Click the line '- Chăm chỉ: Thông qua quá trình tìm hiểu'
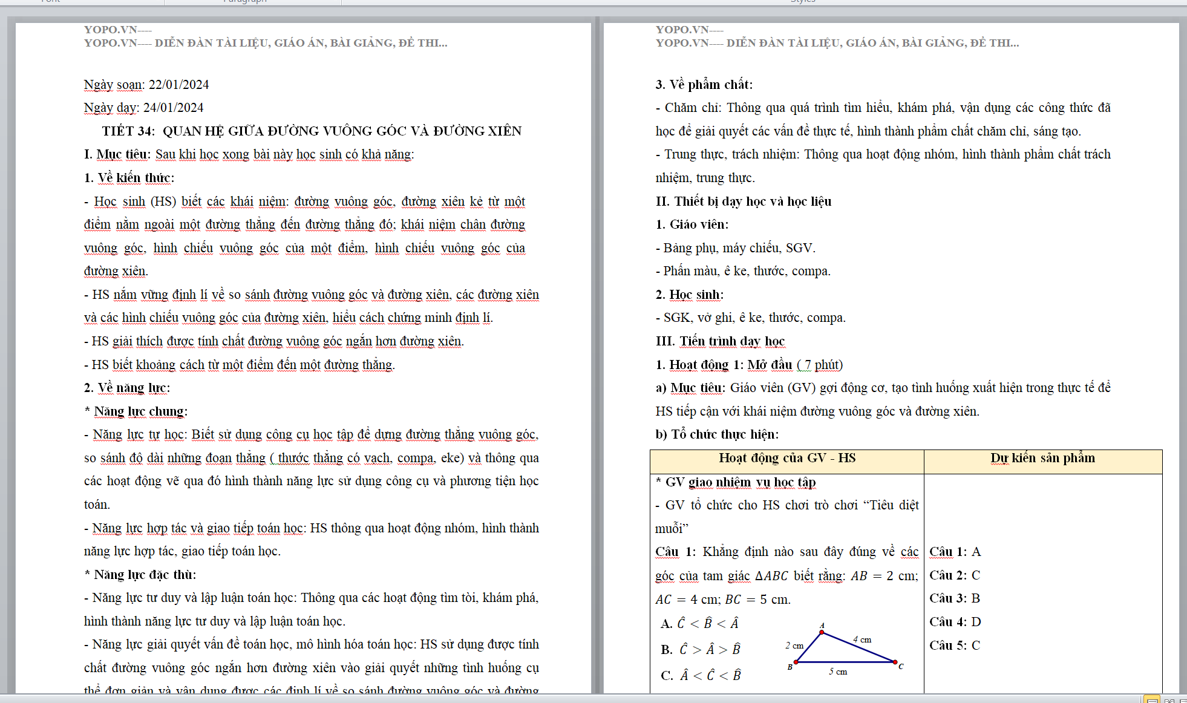This screenshot has width=1187, height=703. click(x=883, y=108)
